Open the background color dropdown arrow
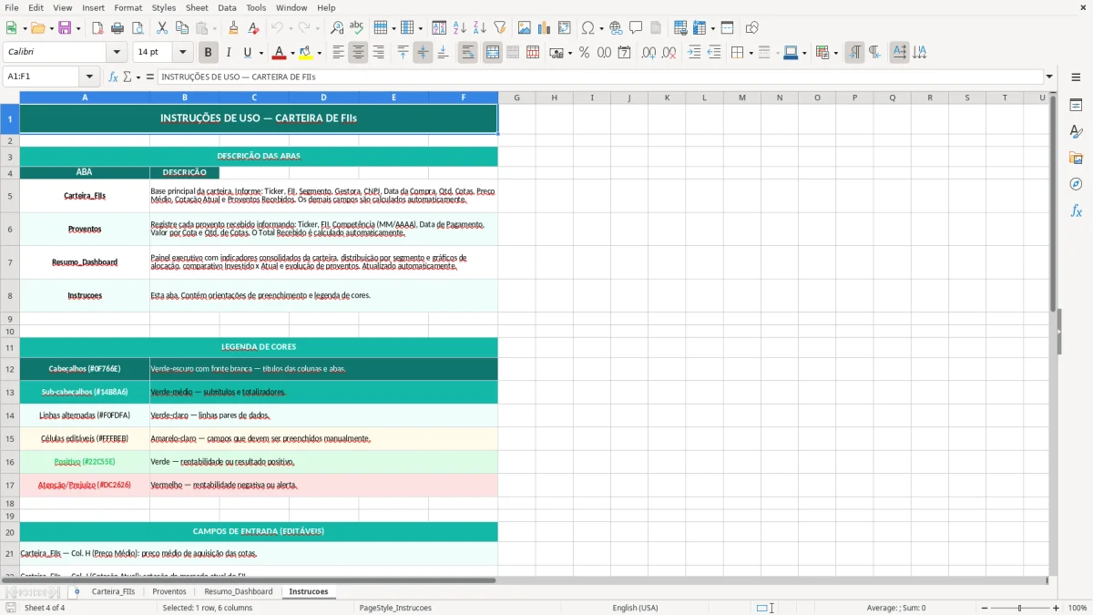The height and width of the screenshot is (615, 1093). click(319, 53)
